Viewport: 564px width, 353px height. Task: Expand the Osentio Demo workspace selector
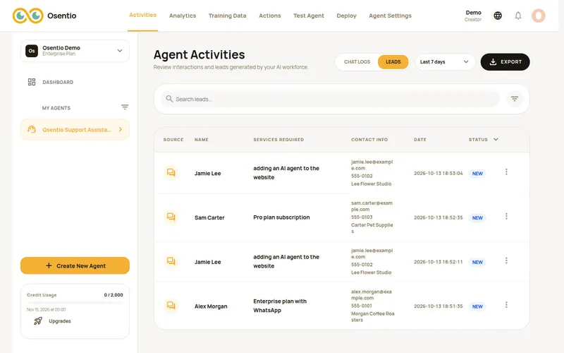pyautogui.click(x=75, y=51)
